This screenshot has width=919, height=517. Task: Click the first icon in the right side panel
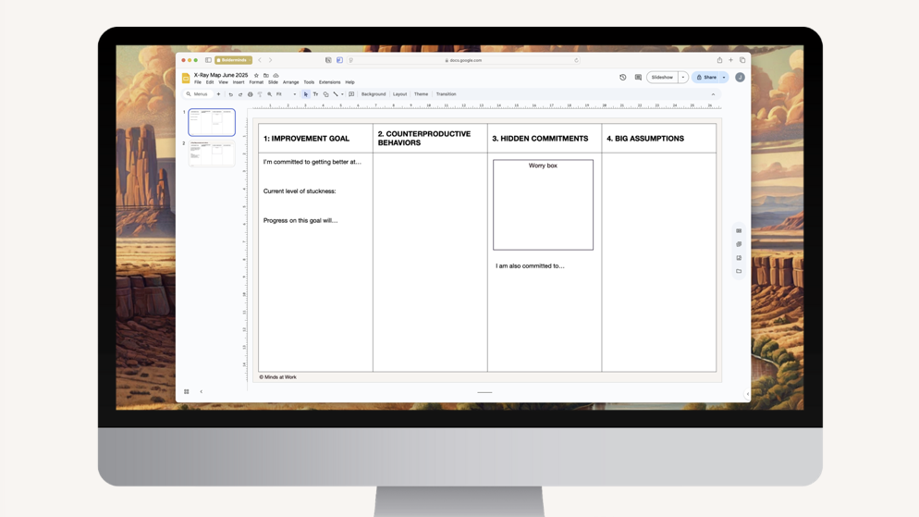pos(739,230)
